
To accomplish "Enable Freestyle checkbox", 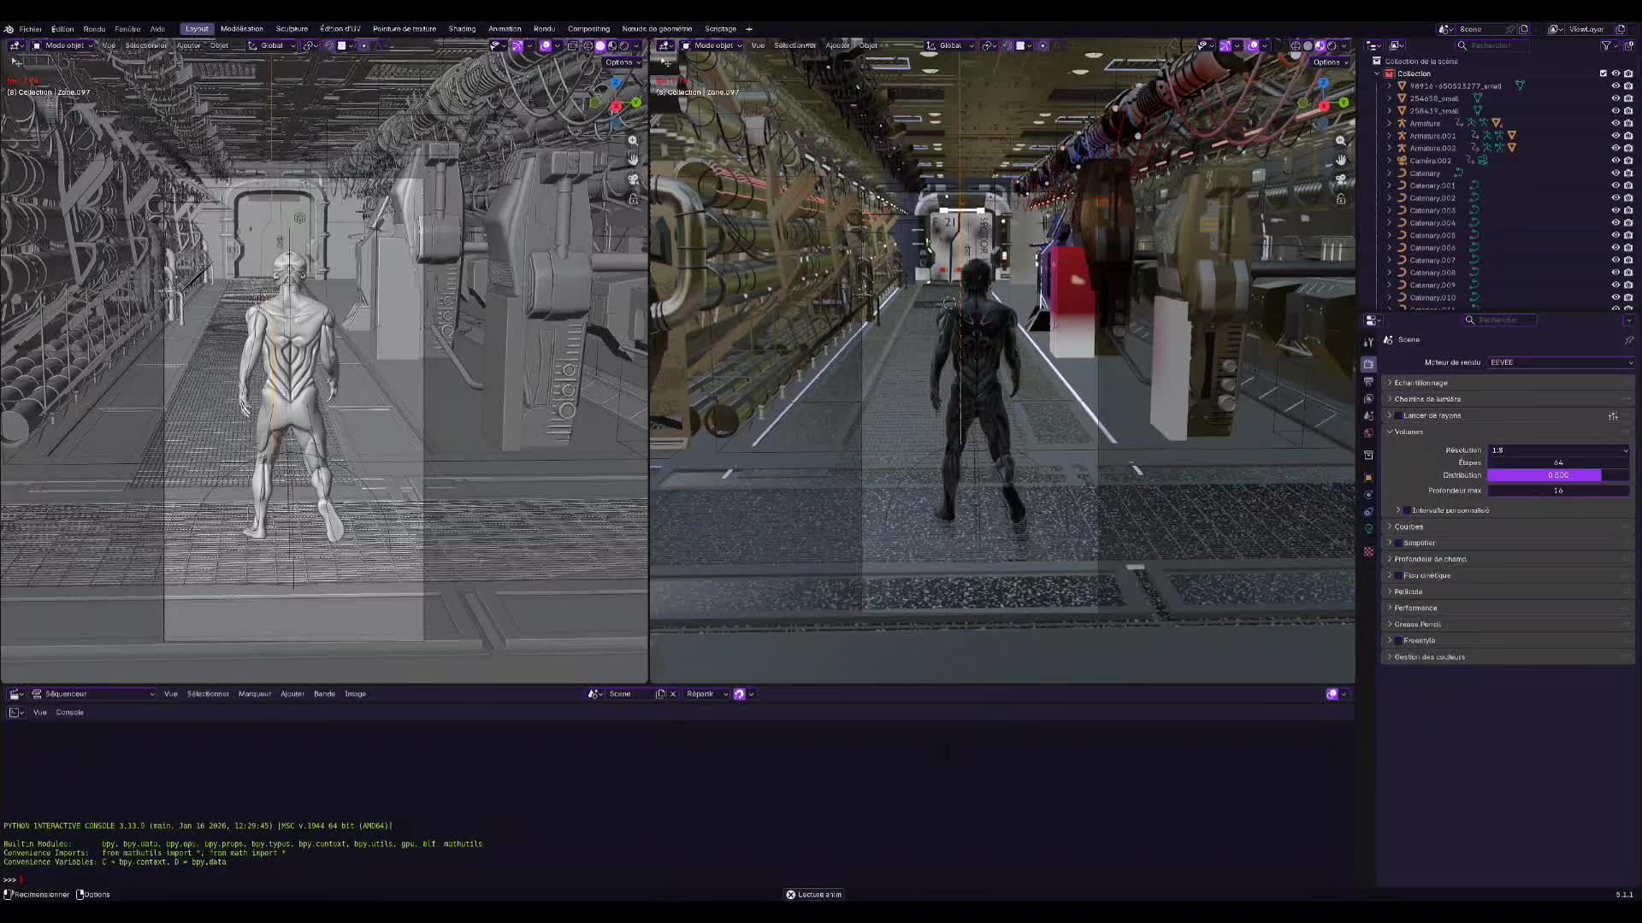I will point(1399,641).
